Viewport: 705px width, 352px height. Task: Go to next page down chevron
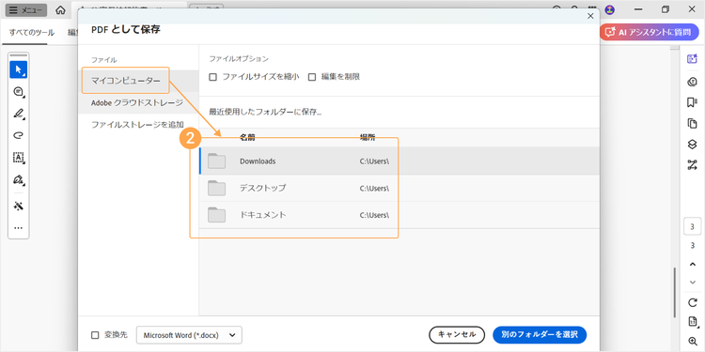tap(693, 283)
